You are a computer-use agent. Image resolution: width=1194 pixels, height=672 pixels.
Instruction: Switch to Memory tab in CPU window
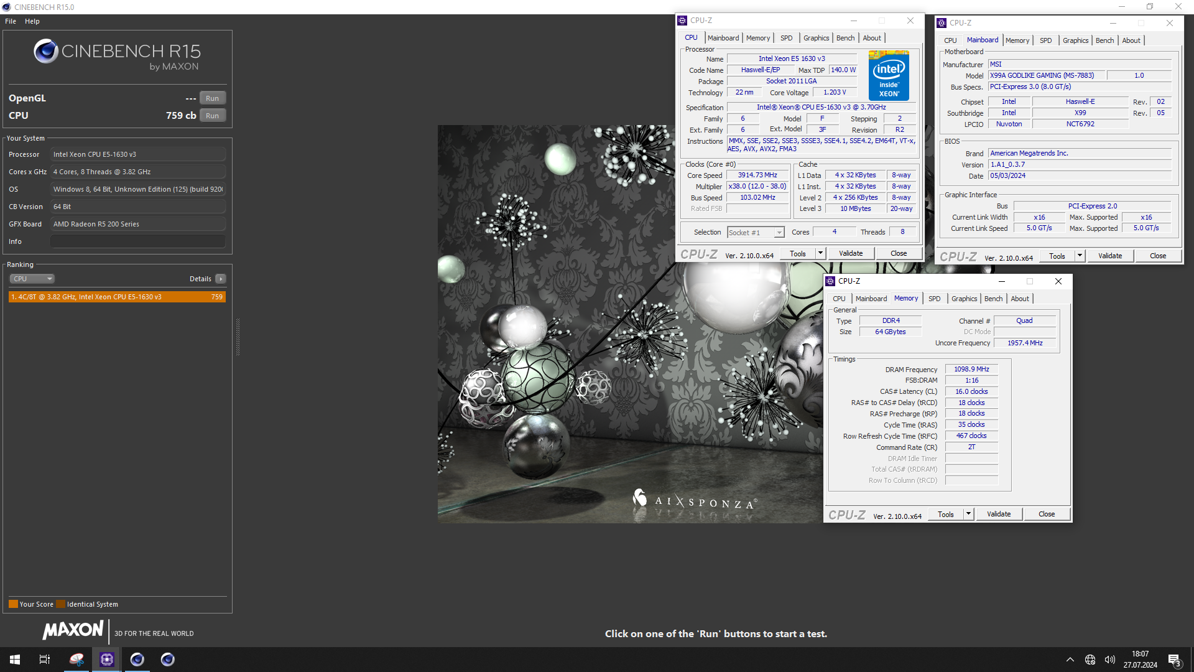click(x=758, y=38)
